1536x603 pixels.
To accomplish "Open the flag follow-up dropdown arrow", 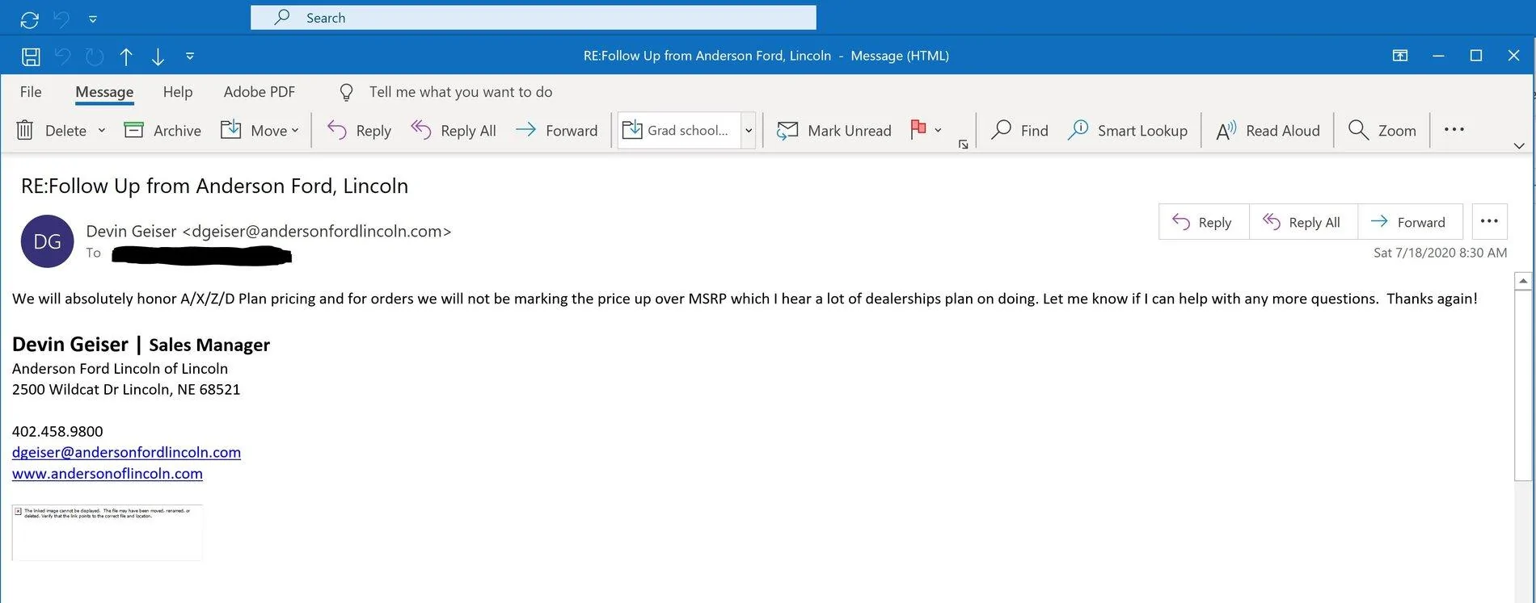I will (x=938, y=130).
